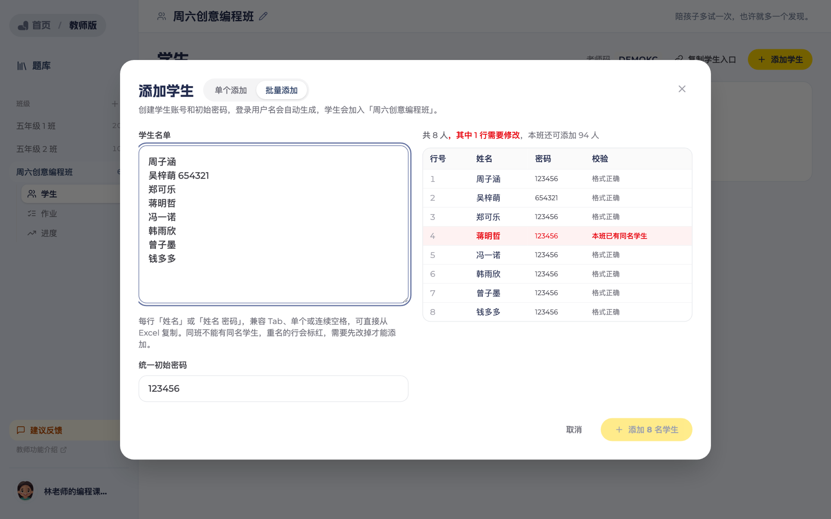
Task: Switch to 单个添加 tab
Action: tap(231, 90)
